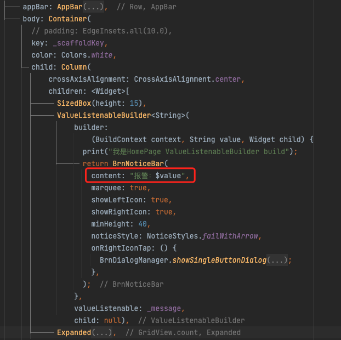Click the String value parameter
The image size is (341, 340).
pos(215,139)
